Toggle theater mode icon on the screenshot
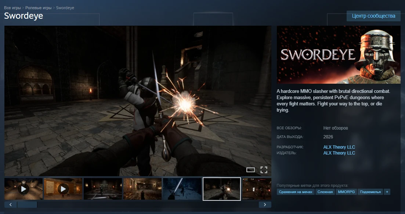Viewport: 405px width, 214px height. pyautogui.click(x=250, y=170)
